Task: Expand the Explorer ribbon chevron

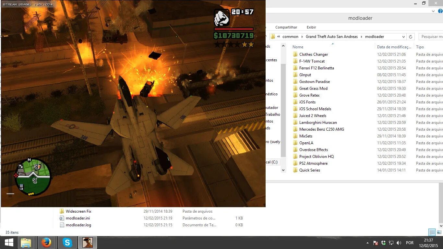Action: pos(434,11)
